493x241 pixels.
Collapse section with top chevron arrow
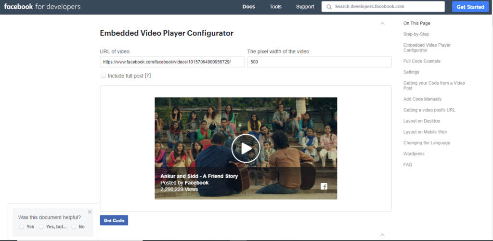[382, 23]
